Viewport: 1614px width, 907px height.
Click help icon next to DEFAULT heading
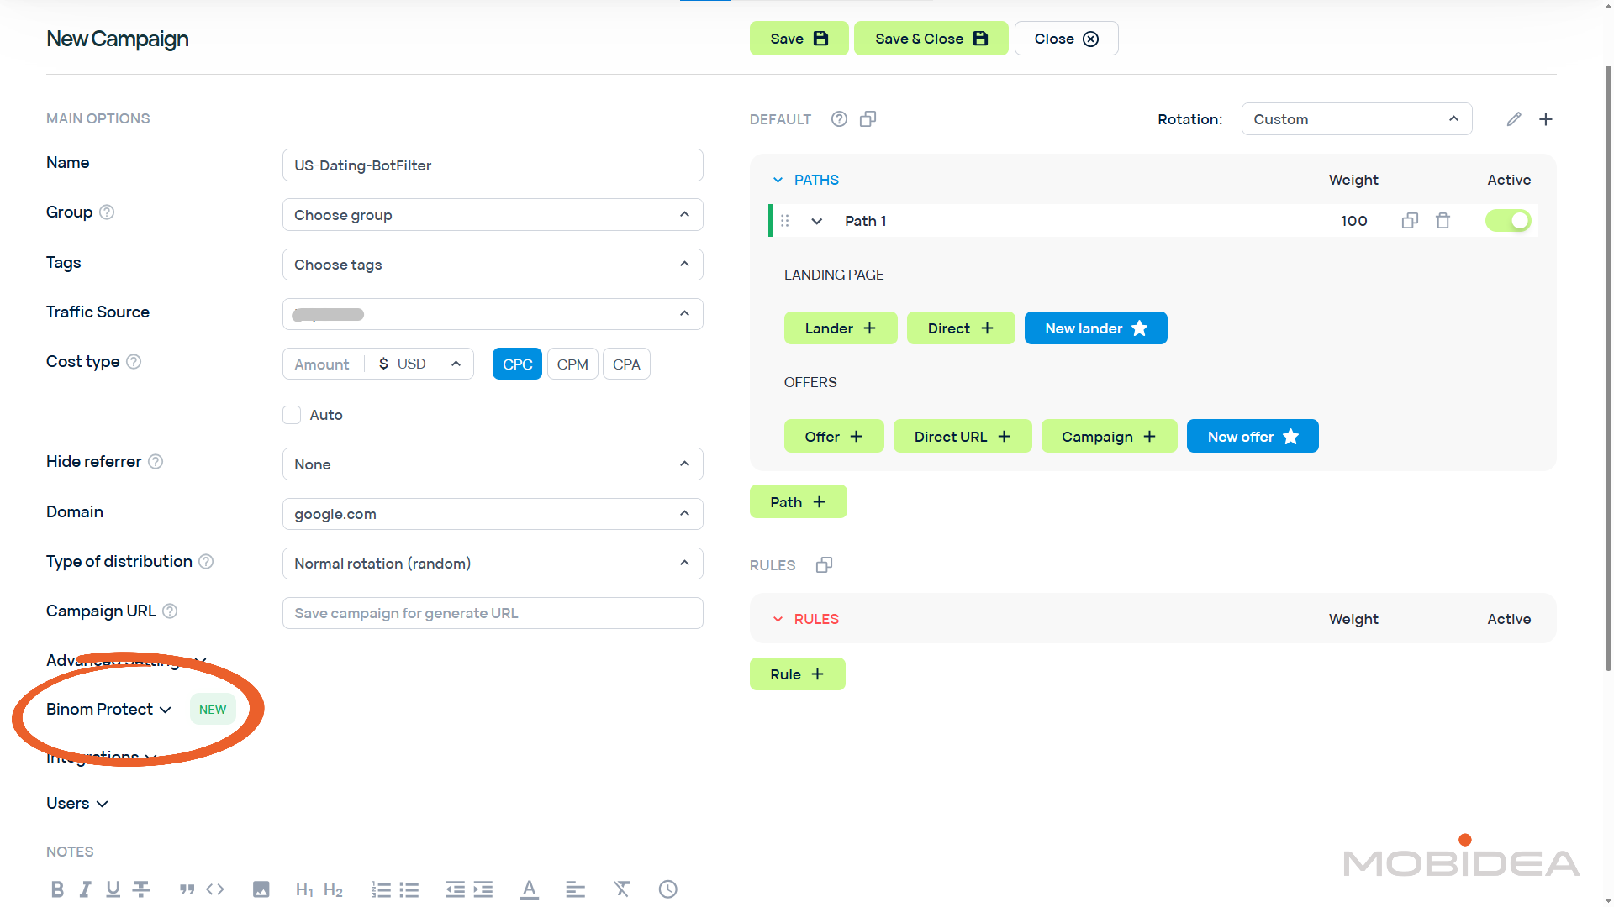pyautogui.click(x=839, y=119)
